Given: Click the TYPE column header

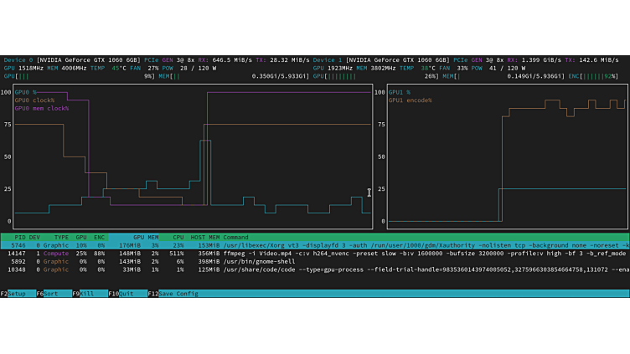Looking at the screenshot, I should (61, 237).
